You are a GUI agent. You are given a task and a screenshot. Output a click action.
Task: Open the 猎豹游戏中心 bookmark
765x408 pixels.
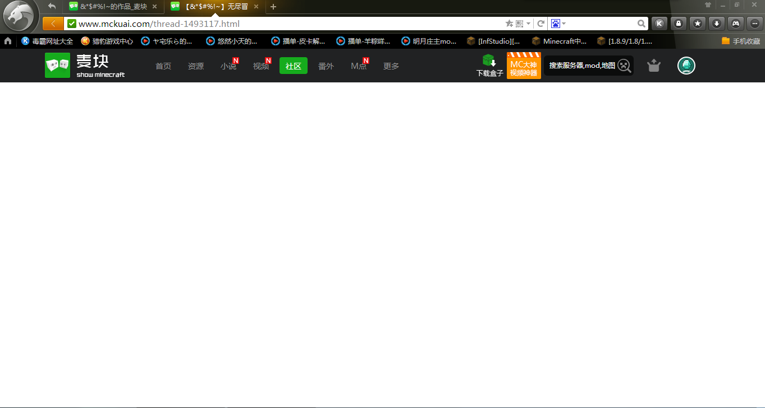107,41
